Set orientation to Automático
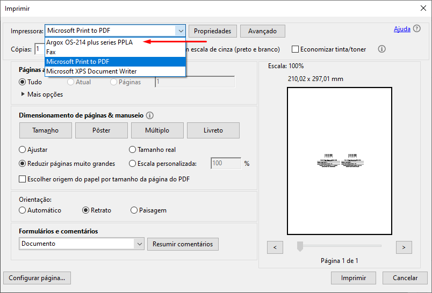 [23, 210]
